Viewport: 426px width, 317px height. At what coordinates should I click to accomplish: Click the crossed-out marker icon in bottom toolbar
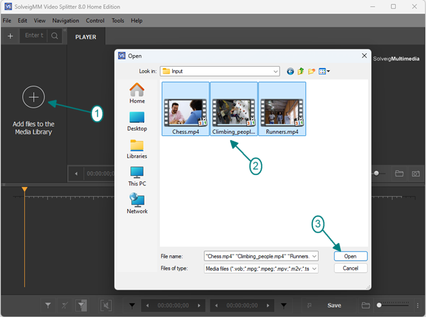(x=64, y=306)
